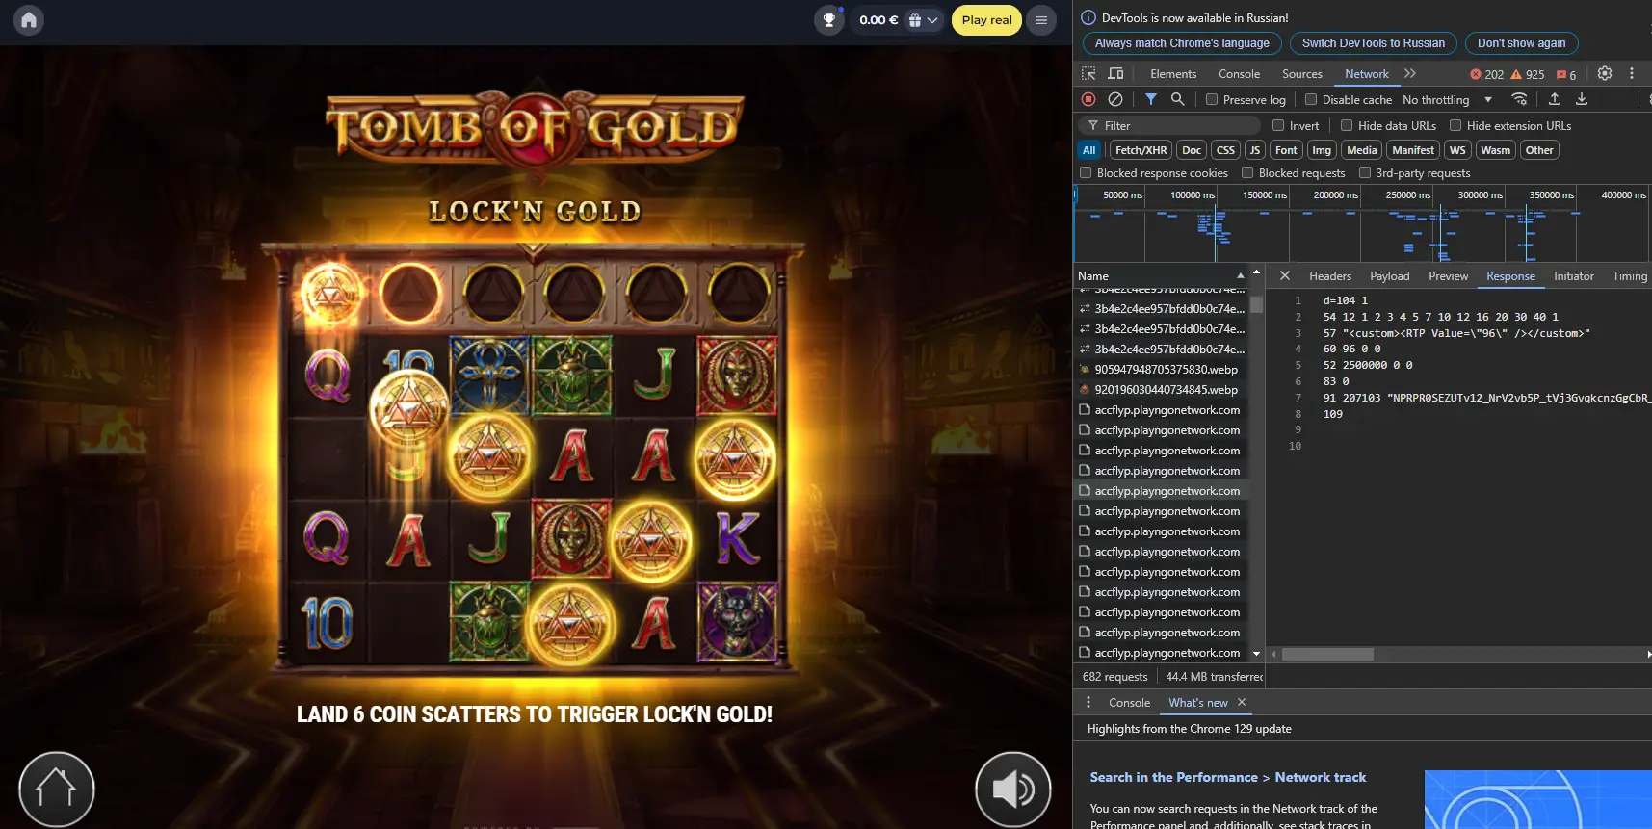The image size is (1652, 829).
Task: Stop recording network log
Action: point(1088,99)
